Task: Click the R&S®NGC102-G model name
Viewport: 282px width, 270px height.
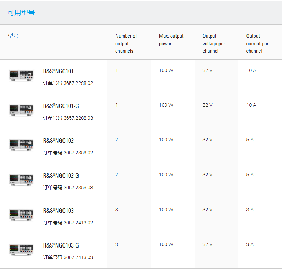Action: [61, 176]
